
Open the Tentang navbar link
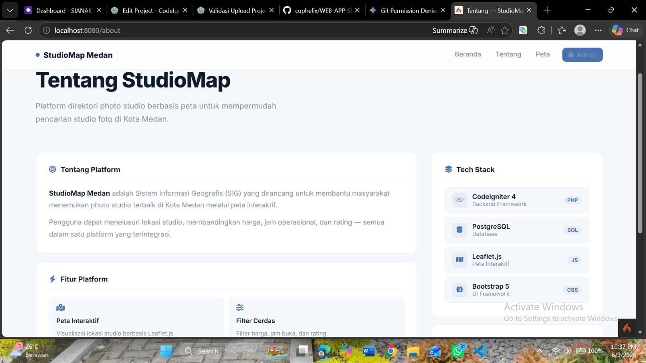coord(508,54)
